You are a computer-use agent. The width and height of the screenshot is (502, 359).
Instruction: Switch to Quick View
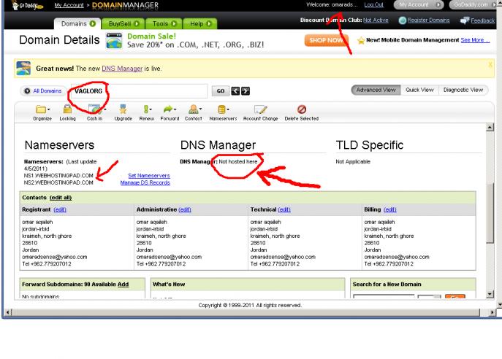click(x=419, y=90)
